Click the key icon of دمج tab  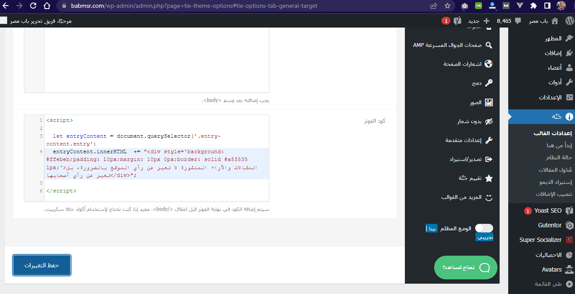click(489, 83)
